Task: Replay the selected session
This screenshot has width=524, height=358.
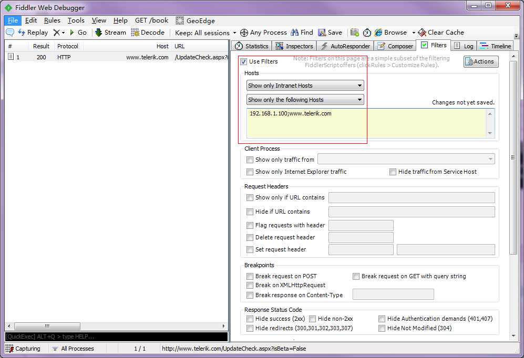Action: (33, 33)
